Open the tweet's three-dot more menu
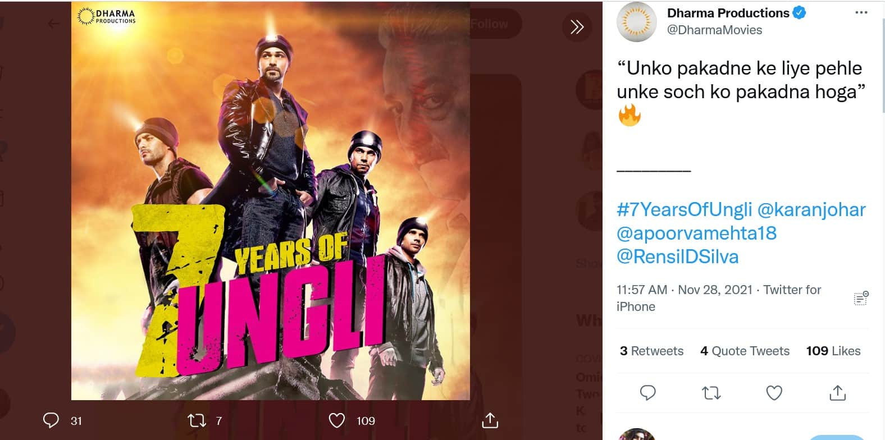 click(x=861, y=13)
